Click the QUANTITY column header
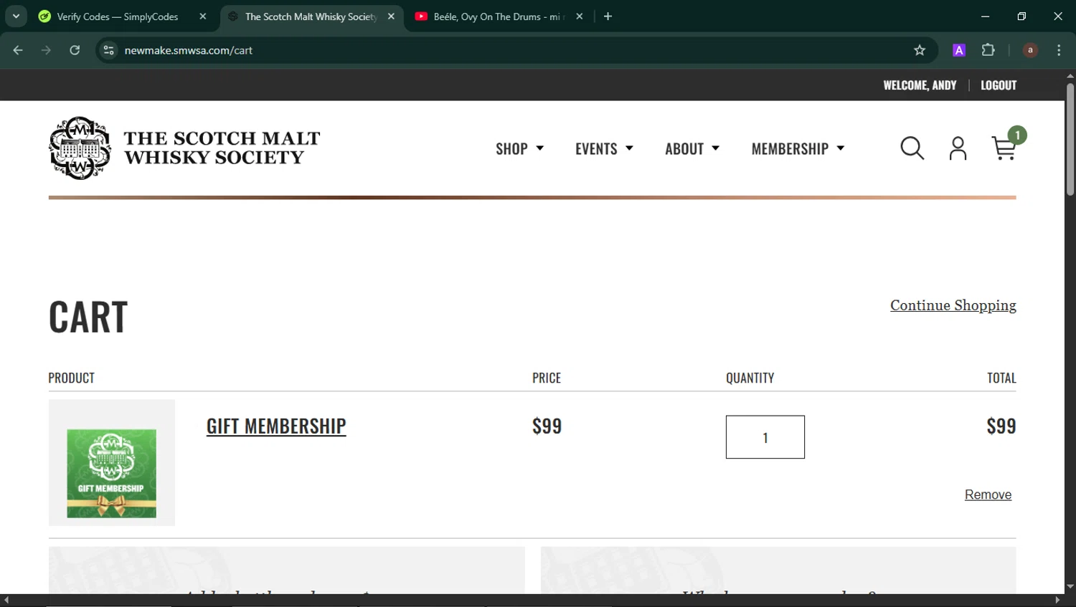Viewport: 1076px width, 607px height. [x=750, y=378]
